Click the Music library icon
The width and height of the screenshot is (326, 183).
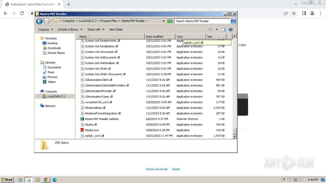click(x=45, y=72)
